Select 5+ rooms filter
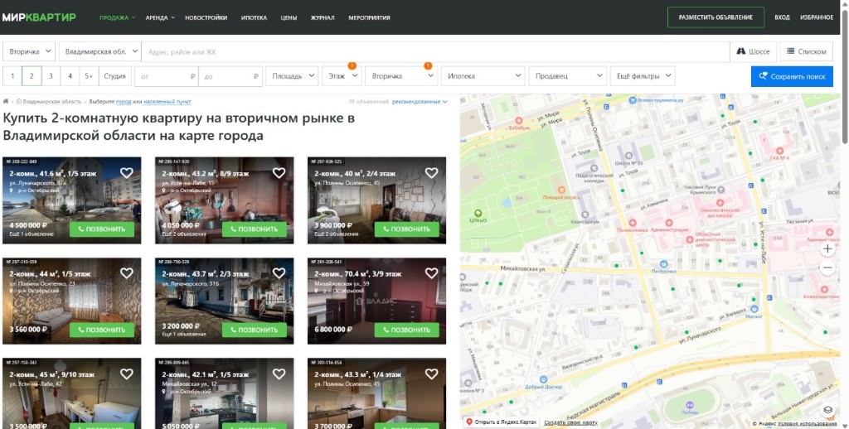Image resolution: width=849 pixels, height=429 pixels. (x=89, y=76)
